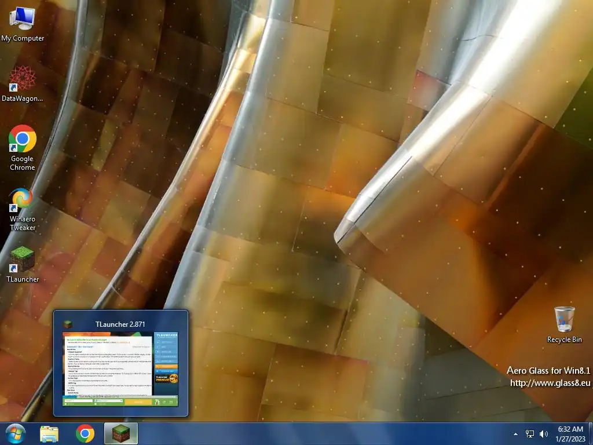Viewport: 593px width, 445px height.
Task: Select the Recycle Bin icon
Action: point(564,324)
